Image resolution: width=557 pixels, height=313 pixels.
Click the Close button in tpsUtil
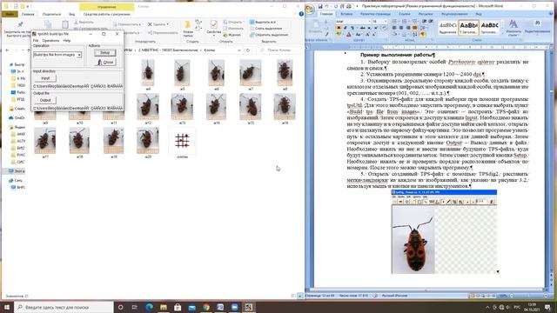[x=104, y=62]
